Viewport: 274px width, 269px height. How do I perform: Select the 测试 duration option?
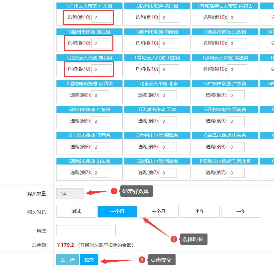pyautogui.click(x=76, y=212)
